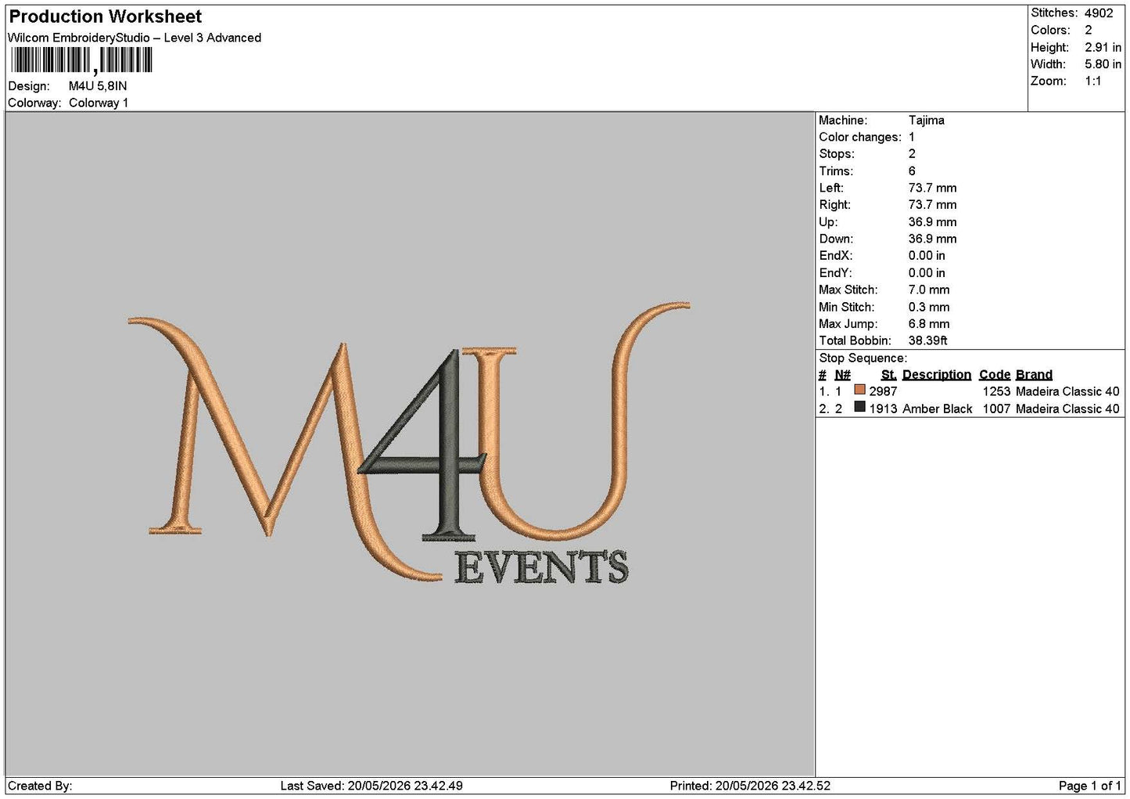Click the Total Bobbin value 38.39ft
This screenshot has height=799, width=1130.
pos(927,340)
